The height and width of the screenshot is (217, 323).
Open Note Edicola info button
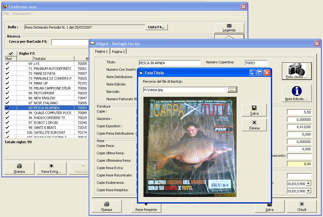(x=297, y=93)
